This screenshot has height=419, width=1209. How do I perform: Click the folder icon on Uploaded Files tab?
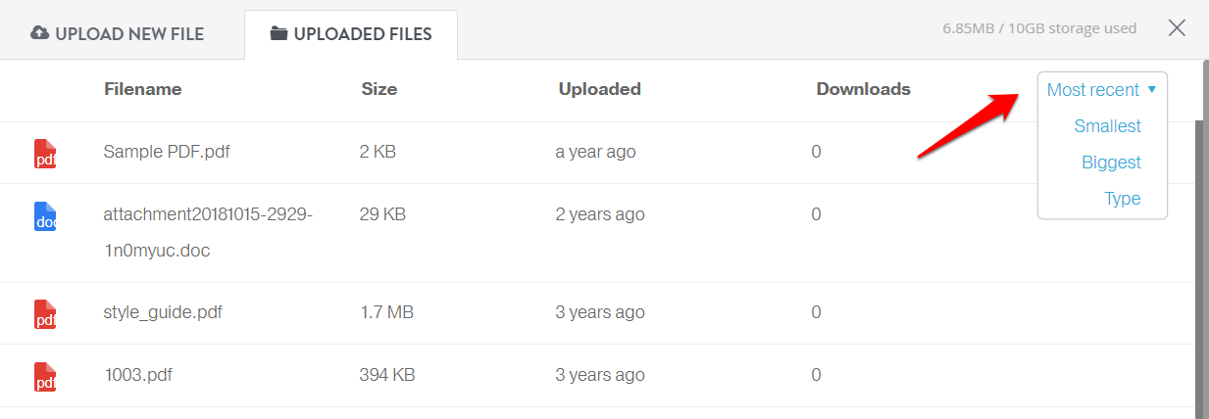[x=278, y=34]
